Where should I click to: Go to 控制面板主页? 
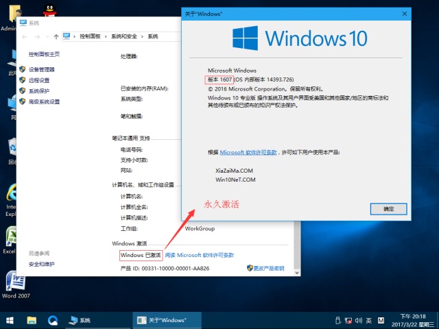pos(44,53)
